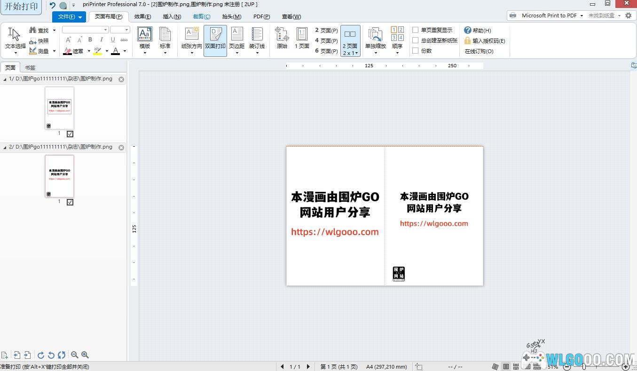The width and height of the screenshot is (637, 371).
Task: Enable the 单页重复显示 checkbox
Action: point(416,30)
